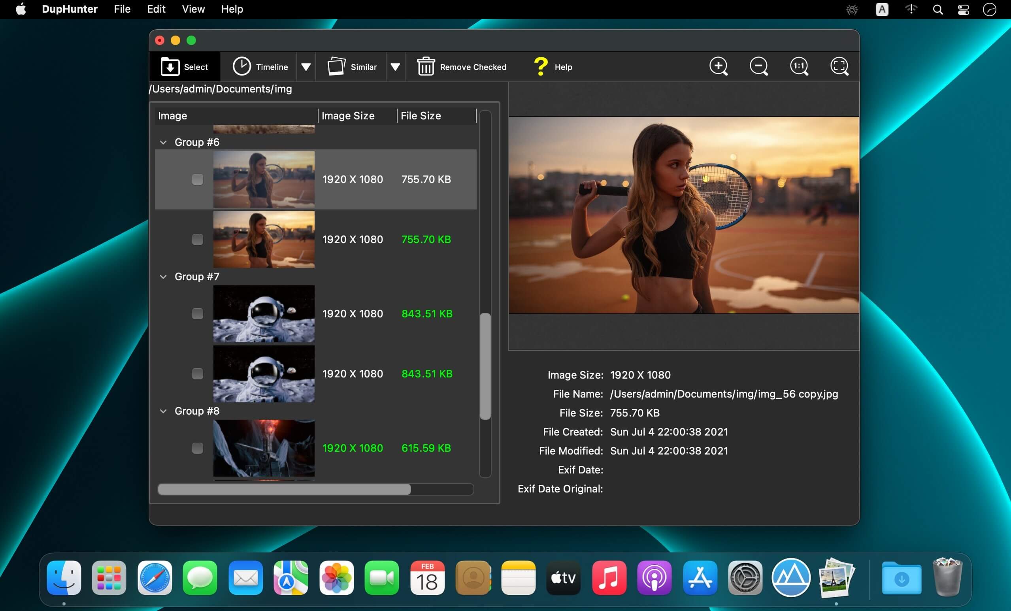Image resolution: width=1011 pixels, height=611 pixels.
Task: Click the Remove Checked trash icon
Action: point(426,66)
